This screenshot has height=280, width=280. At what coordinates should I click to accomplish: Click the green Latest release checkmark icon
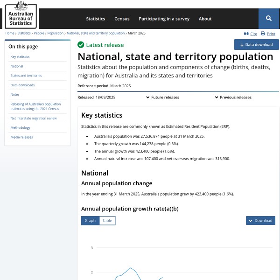81,45
